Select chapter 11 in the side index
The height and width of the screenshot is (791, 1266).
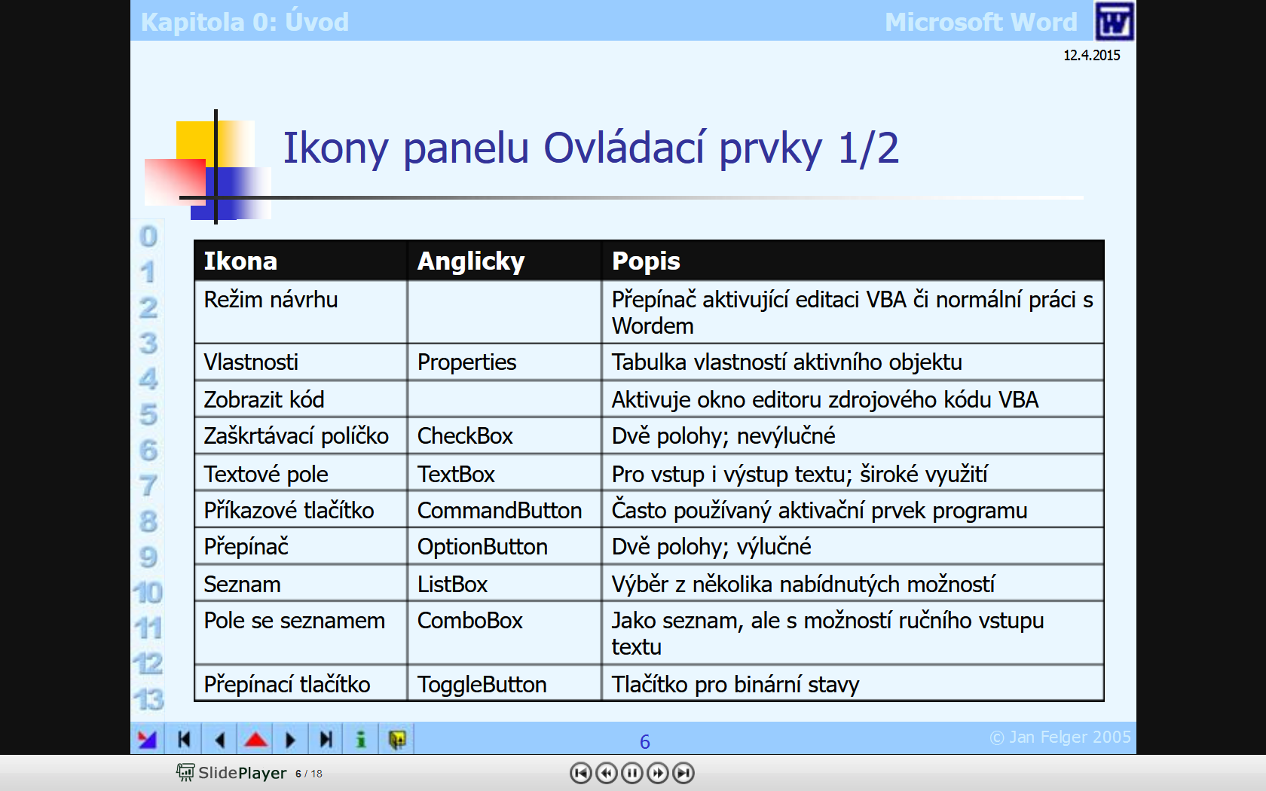coord(148,628)
